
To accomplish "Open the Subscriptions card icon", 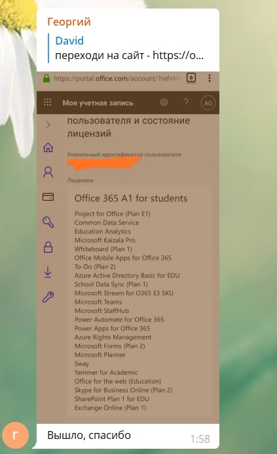I will point(48,197).
